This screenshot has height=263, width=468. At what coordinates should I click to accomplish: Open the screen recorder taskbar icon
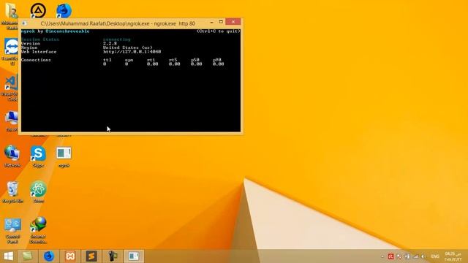(113, 256)
